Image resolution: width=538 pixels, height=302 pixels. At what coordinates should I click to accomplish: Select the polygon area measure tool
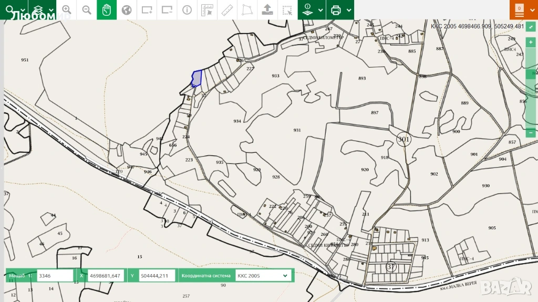[247, 10]
